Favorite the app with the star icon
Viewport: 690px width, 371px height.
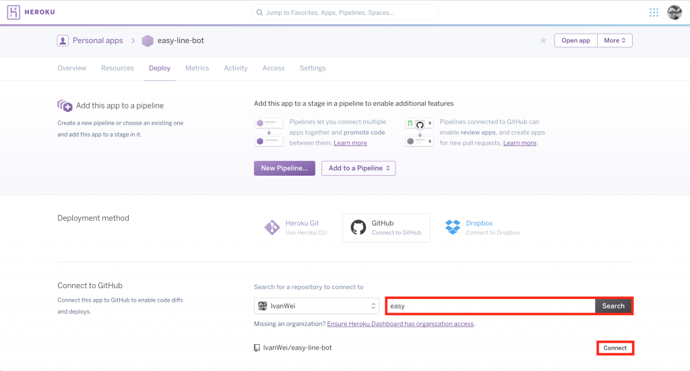point(543,40)
